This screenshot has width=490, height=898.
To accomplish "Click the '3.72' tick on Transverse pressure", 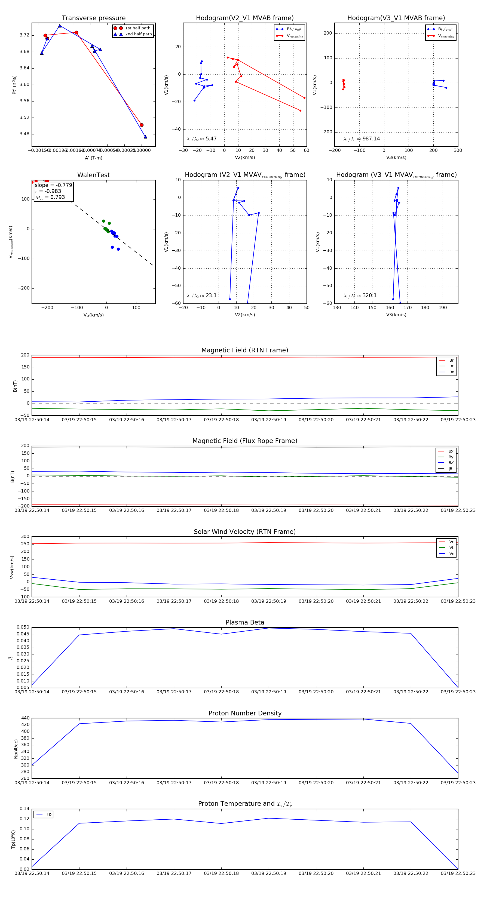I will (x=24, y=35).
